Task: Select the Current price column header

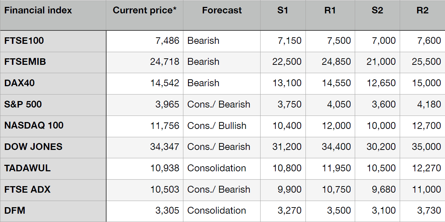Action: [x=144, y=11]
